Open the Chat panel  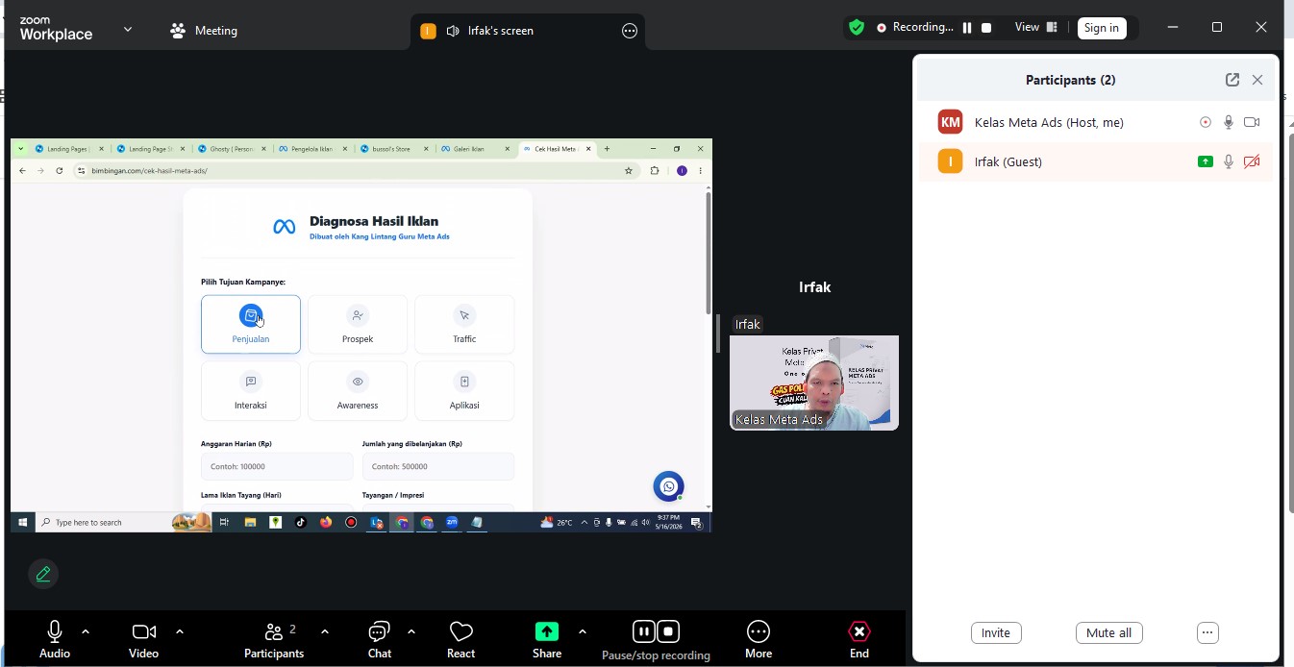click(x=379, y=631)
